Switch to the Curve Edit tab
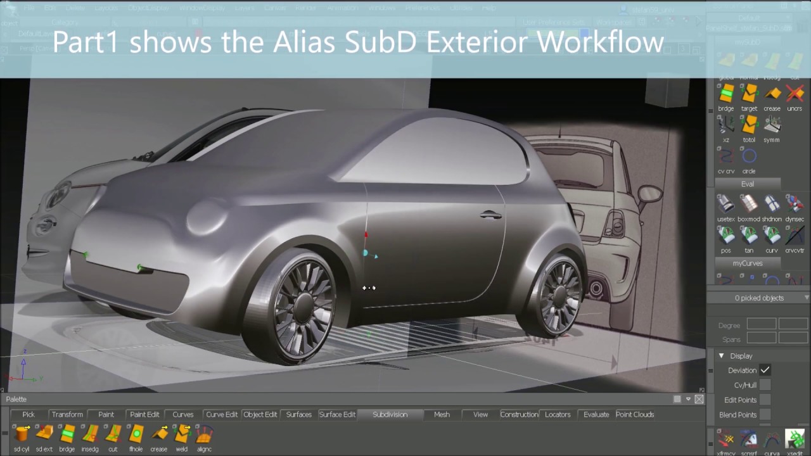811x456 pixels. click(x=222, y=414)
